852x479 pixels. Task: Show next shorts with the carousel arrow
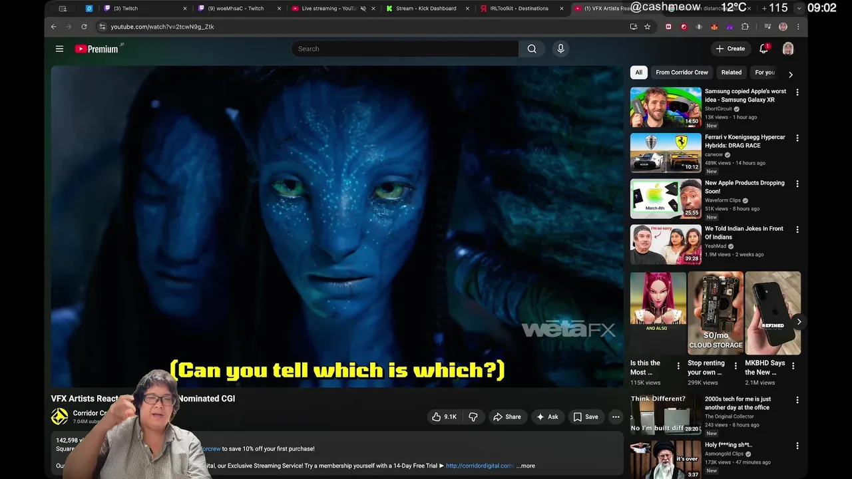pyautogui.click(x=799, y=322)
